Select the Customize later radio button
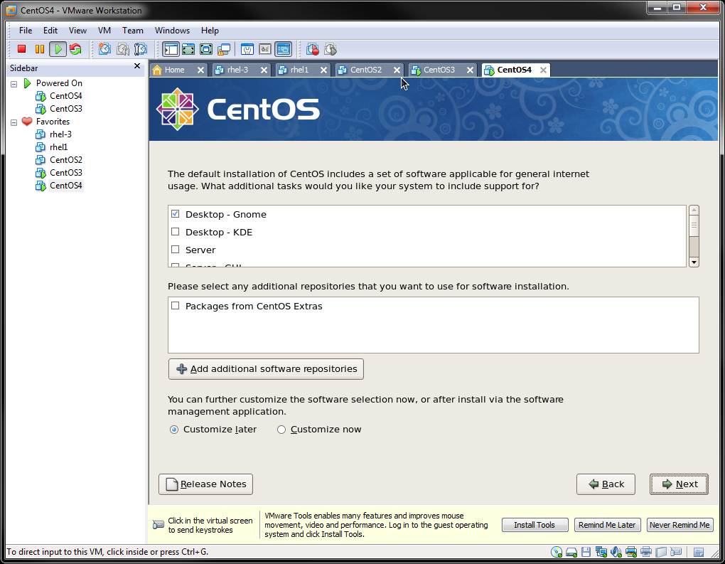The image size is (725, 564). [174, 430]
